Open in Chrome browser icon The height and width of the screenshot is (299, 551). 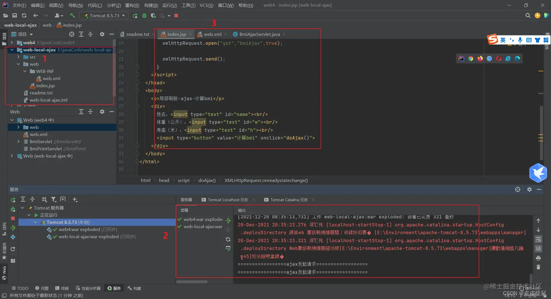pos(471,59)
